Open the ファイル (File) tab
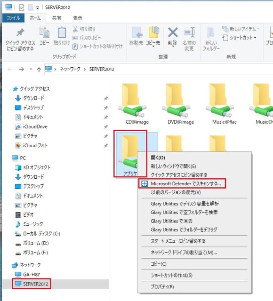 click(13, 18)
